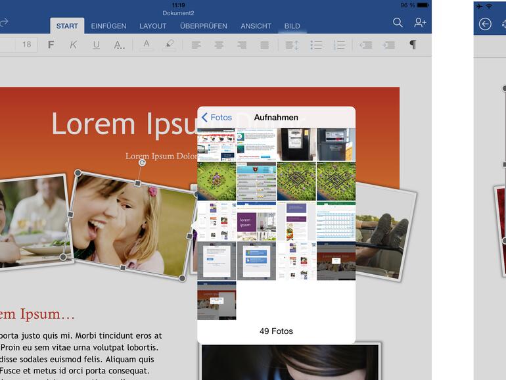Viewport: 506px width, 380px height.
Task: Align text to the left
Action: tap(196, 45)
